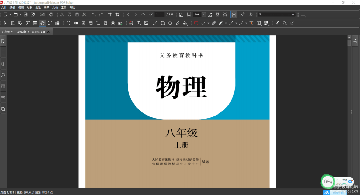This screenshot has width=360, height=195.
Task: Rotate the page clockwise
Action: click(250, 14)
